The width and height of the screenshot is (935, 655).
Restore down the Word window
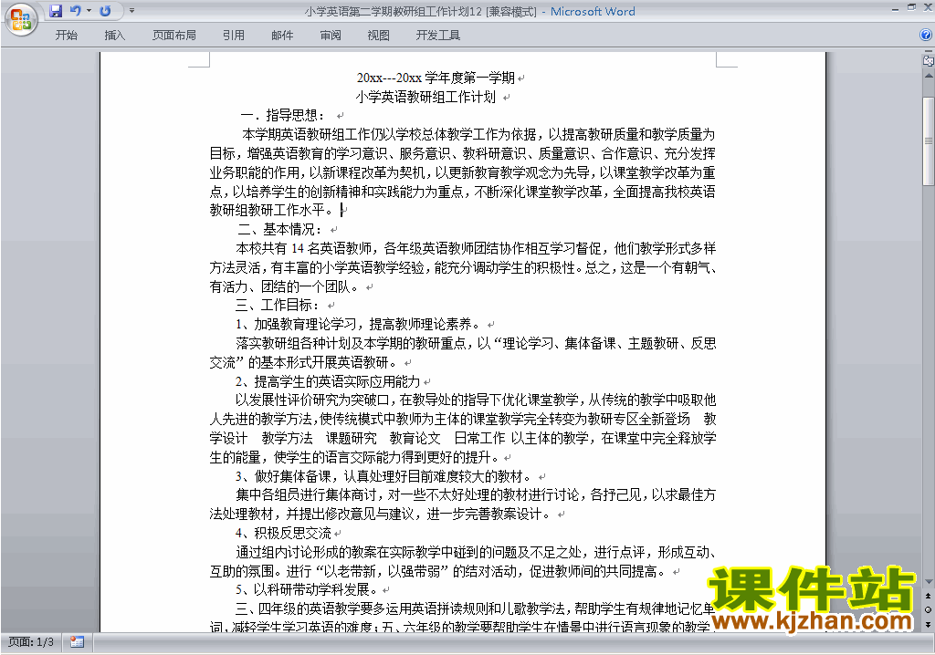pos(911,7)
